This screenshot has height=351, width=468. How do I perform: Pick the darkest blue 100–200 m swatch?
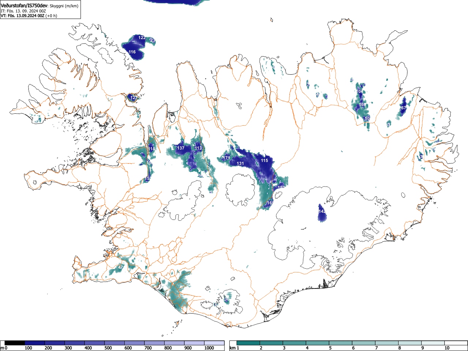35,343
